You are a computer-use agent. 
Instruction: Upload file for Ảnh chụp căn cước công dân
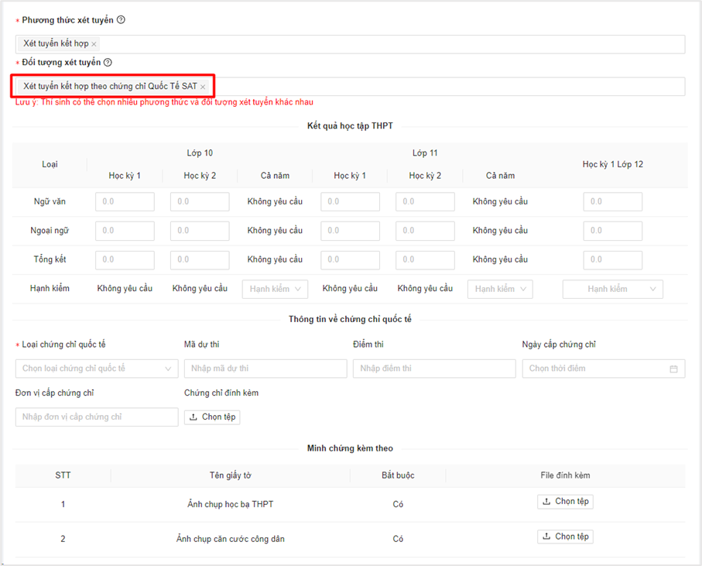coord(565,537)
